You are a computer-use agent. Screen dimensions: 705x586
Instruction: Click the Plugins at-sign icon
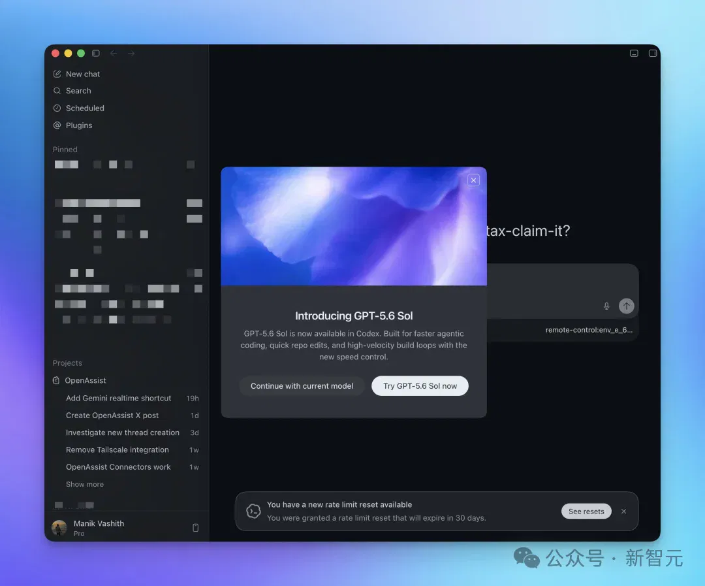point(57,125)
